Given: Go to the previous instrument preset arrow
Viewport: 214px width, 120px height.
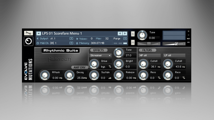Looking at the screenshot, I should [x=120, y=33].
